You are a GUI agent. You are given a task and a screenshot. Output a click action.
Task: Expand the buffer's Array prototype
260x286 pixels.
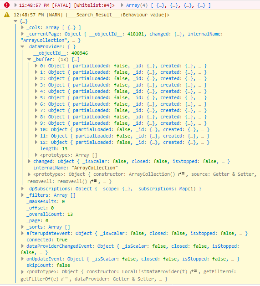[36, 155]
